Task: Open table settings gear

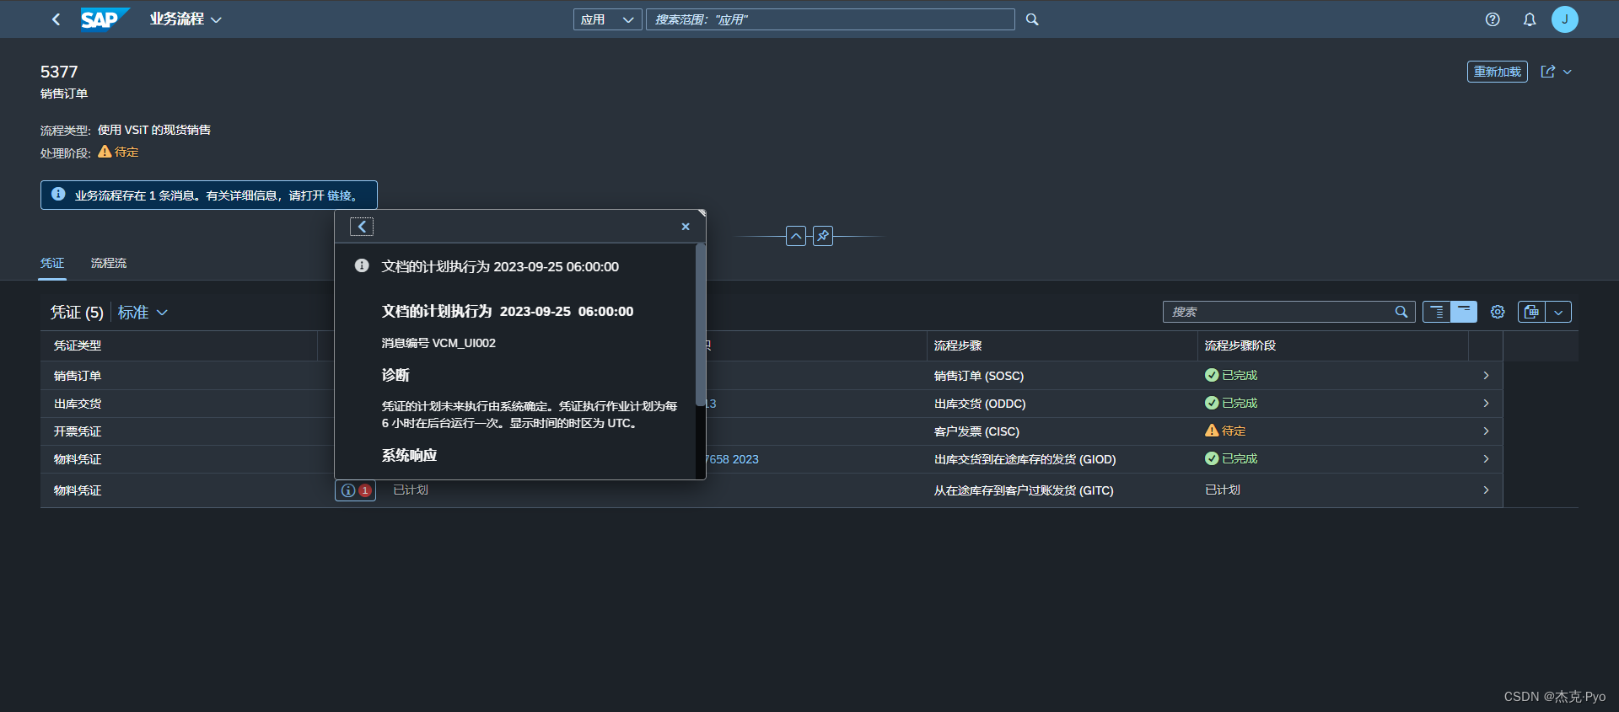Action: (x=1498, y=312)
